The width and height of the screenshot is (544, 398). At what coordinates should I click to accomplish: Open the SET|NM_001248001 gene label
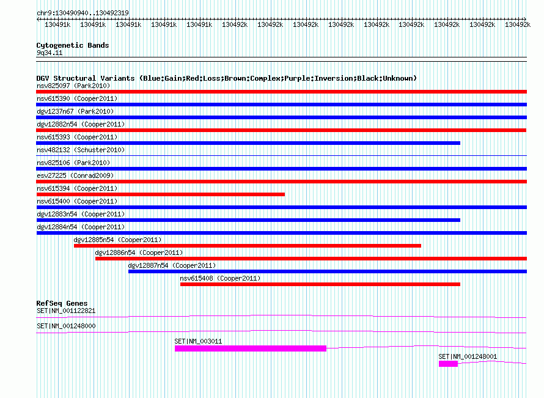point(468,356)
